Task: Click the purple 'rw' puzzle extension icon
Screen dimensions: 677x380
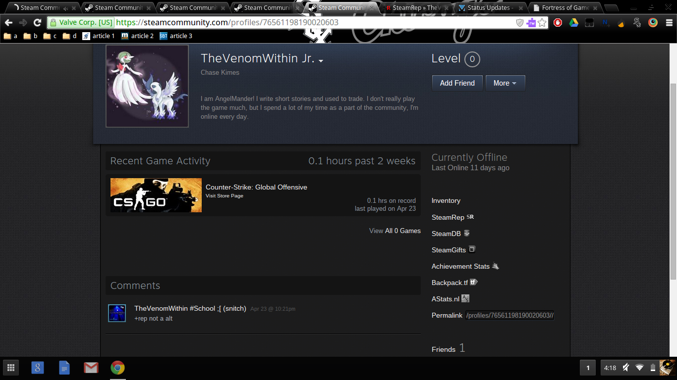Action: point(531,23)
